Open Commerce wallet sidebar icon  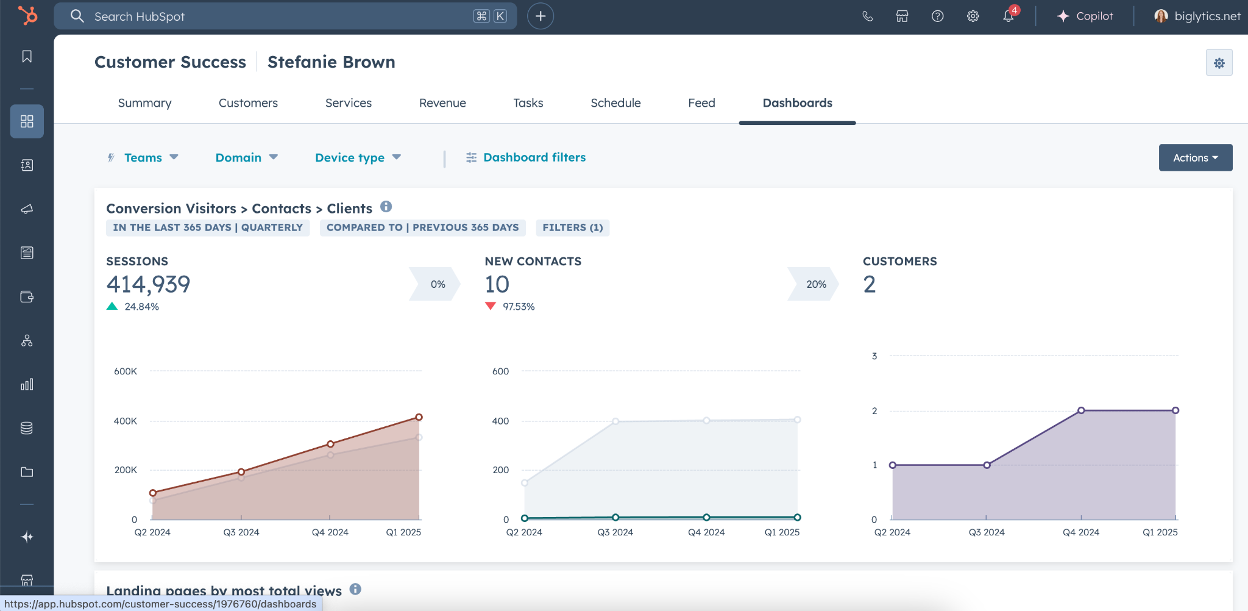27,297
